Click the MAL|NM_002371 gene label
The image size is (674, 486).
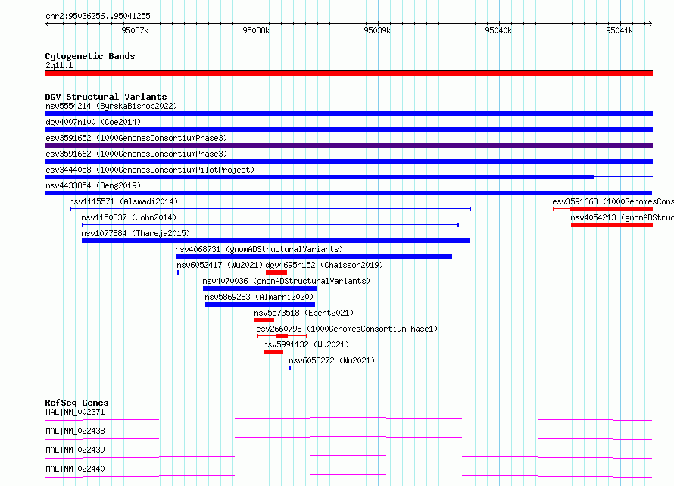[75, 412]
